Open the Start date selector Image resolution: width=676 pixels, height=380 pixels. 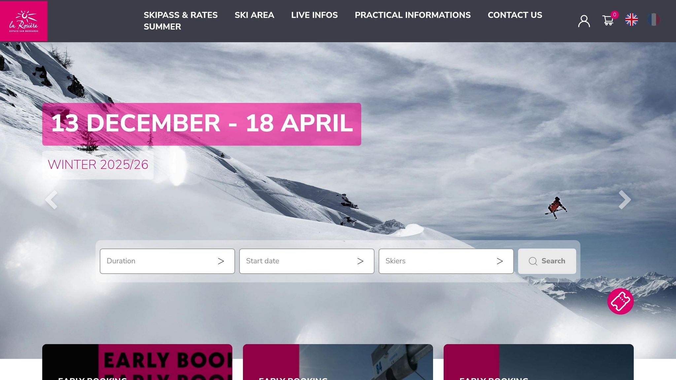coord(307,261)
